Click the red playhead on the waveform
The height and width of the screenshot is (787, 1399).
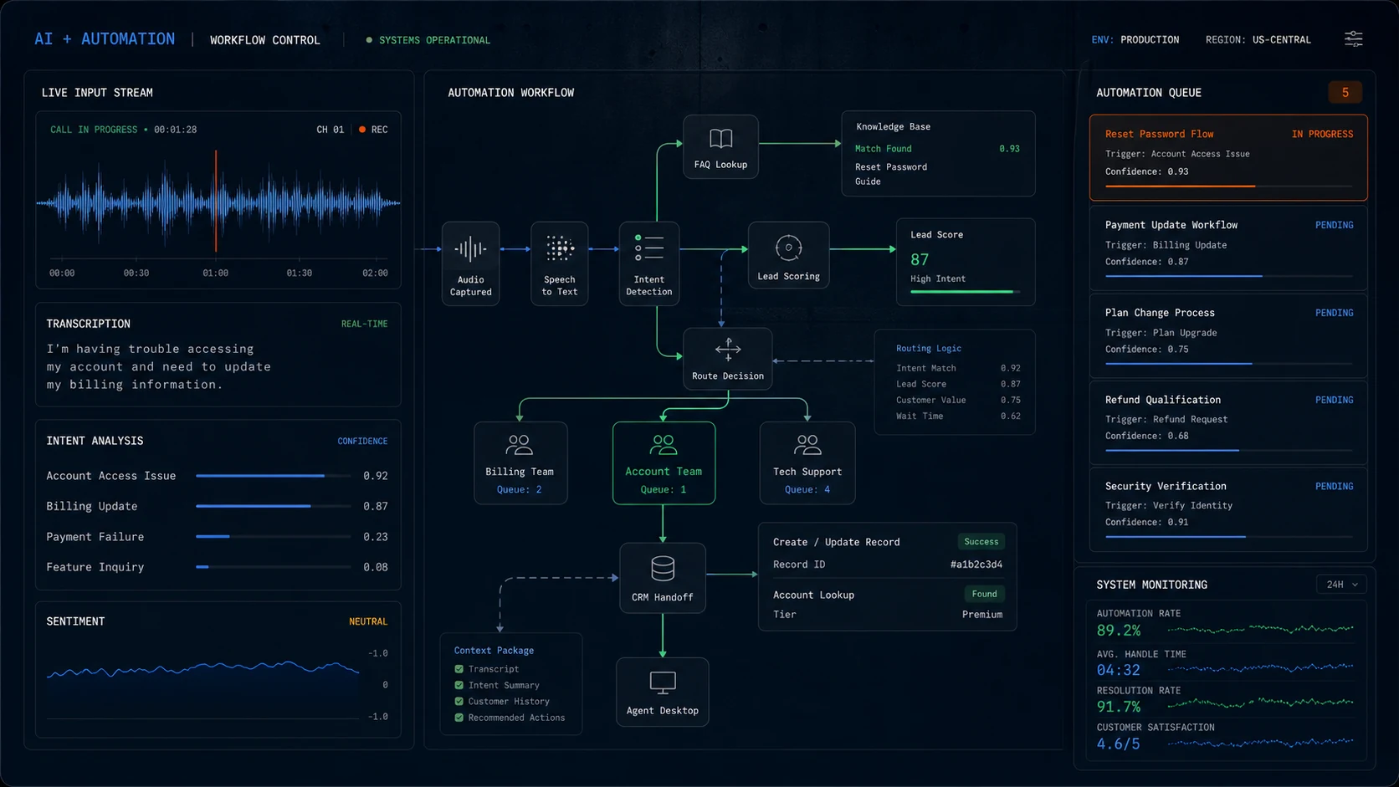(x=216, y=201)
